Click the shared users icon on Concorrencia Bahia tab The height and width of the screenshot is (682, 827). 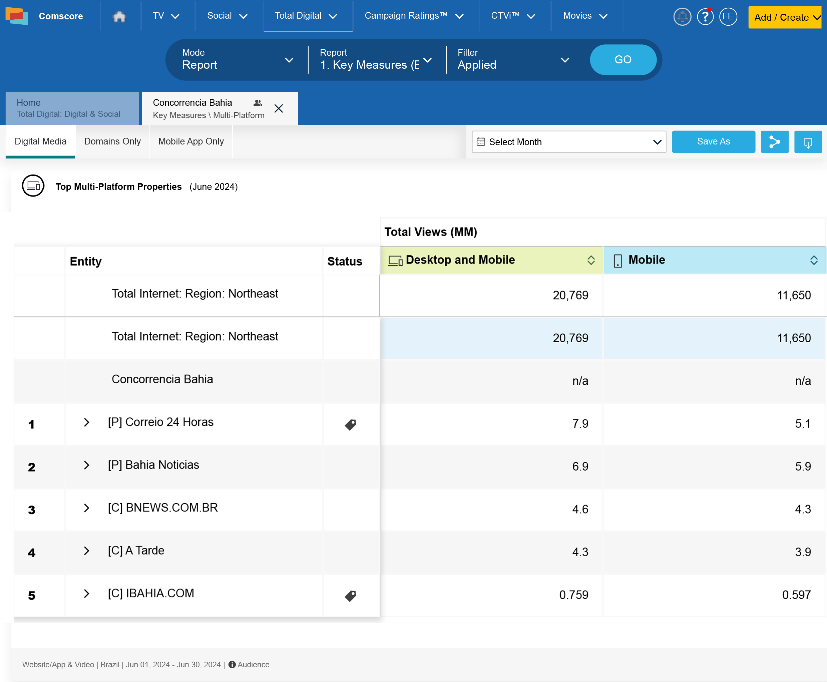(x=258, y=103)
